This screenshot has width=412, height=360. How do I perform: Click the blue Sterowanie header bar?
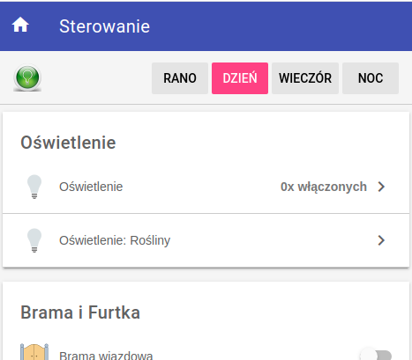206,26
